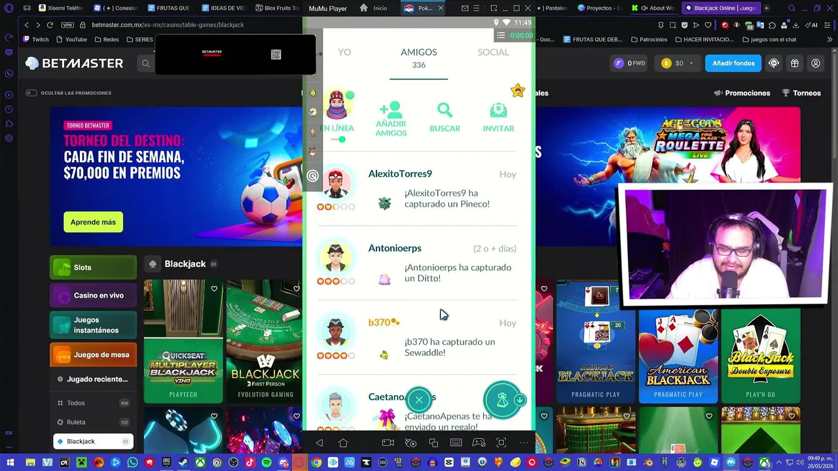Screen dimensions: 838x471
Task: Go back in browser navigation
Action: 27,25
